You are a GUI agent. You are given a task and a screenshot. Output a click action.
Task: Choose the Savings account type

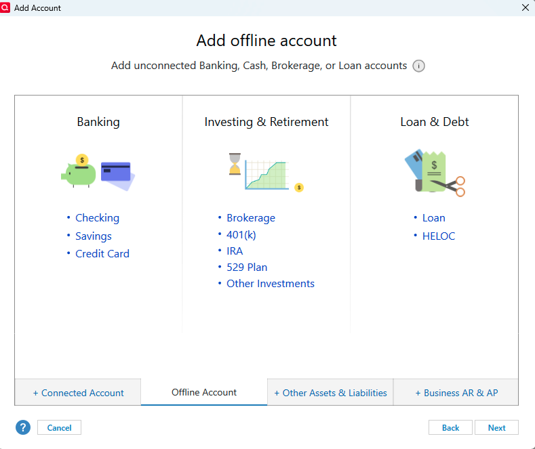coord(94,236)
